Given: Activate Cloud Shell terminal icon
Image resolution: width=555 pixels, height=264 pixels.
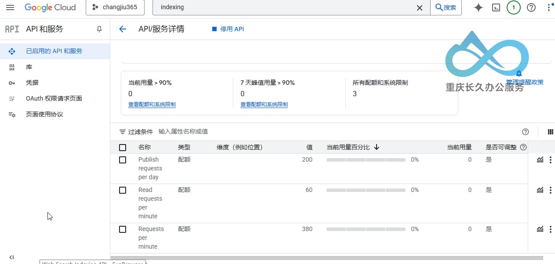Looking at the screenshot, I should coord(496,7).
